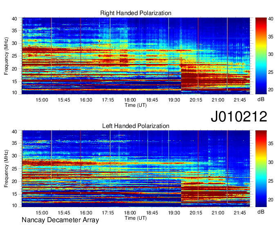The width and height of the screenshot is (278, 225).
Task: Click the 18:00 tick under Left Handed plot
Action: pyautogui.click(x=130, y=213)
